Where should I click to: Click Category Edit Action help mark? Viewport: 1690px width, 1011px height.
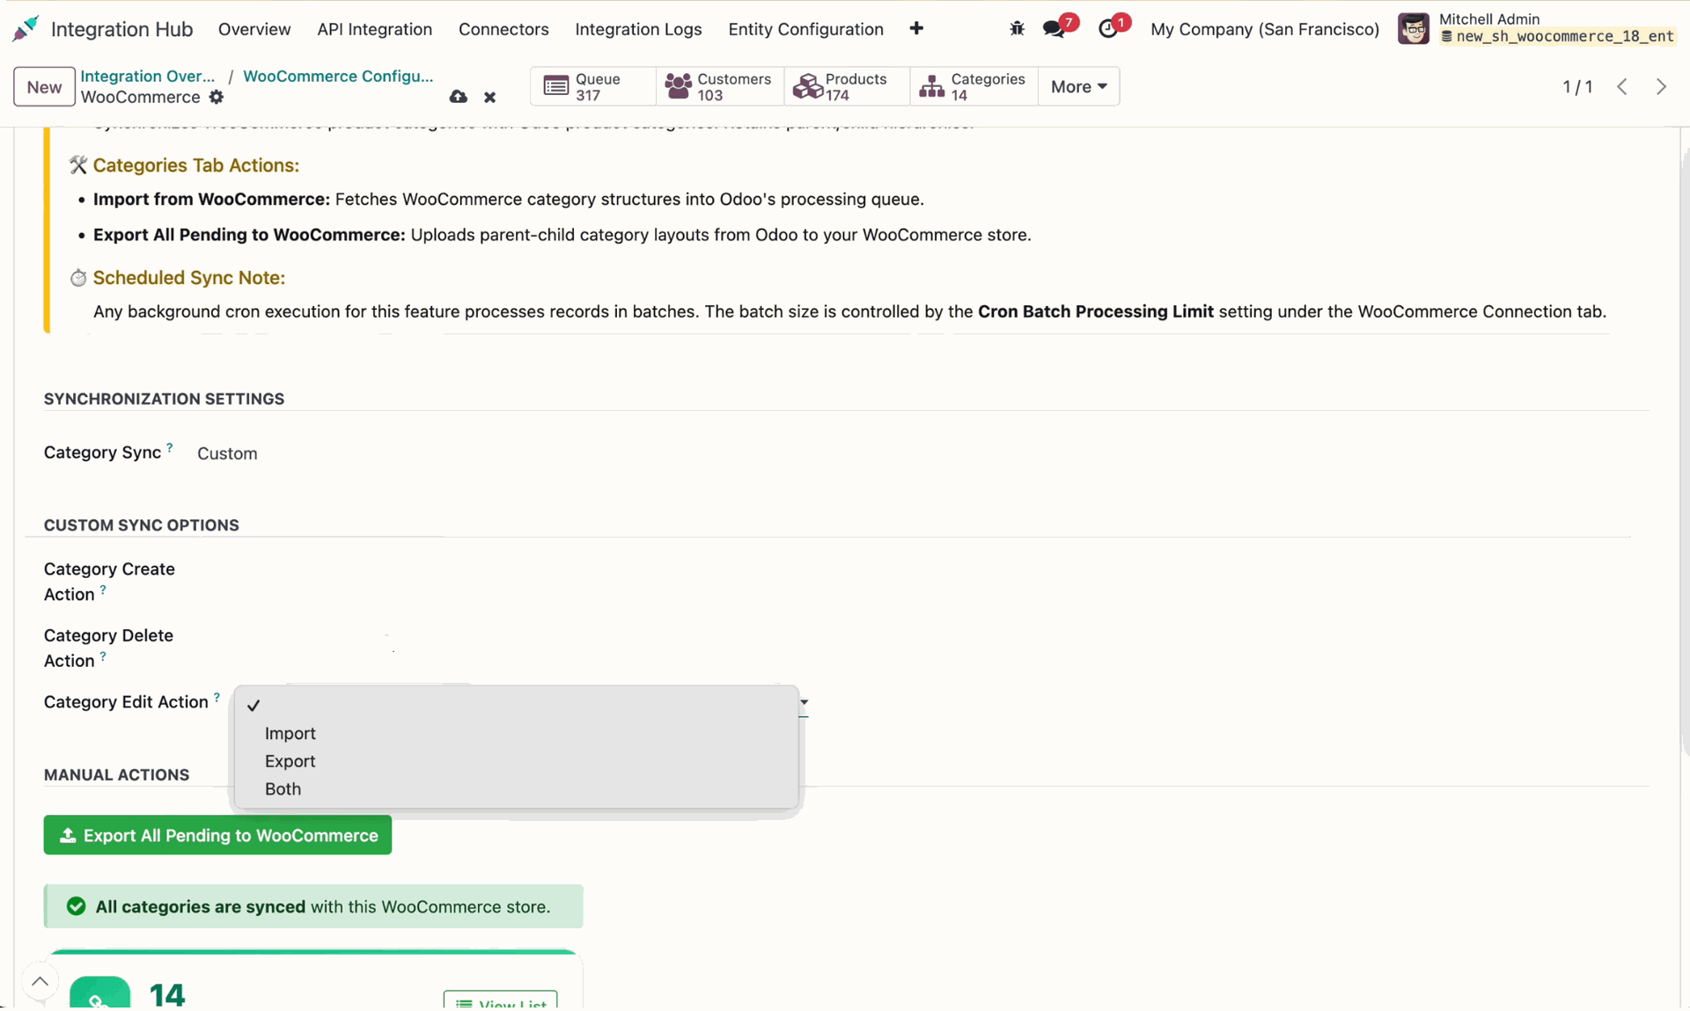click(x=217, y=697)
